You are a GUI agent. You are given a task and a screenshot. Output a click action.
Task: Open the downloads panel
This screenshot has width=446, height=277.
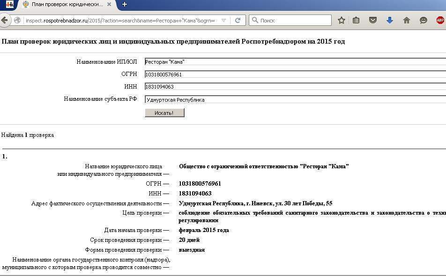pos(390,20)
